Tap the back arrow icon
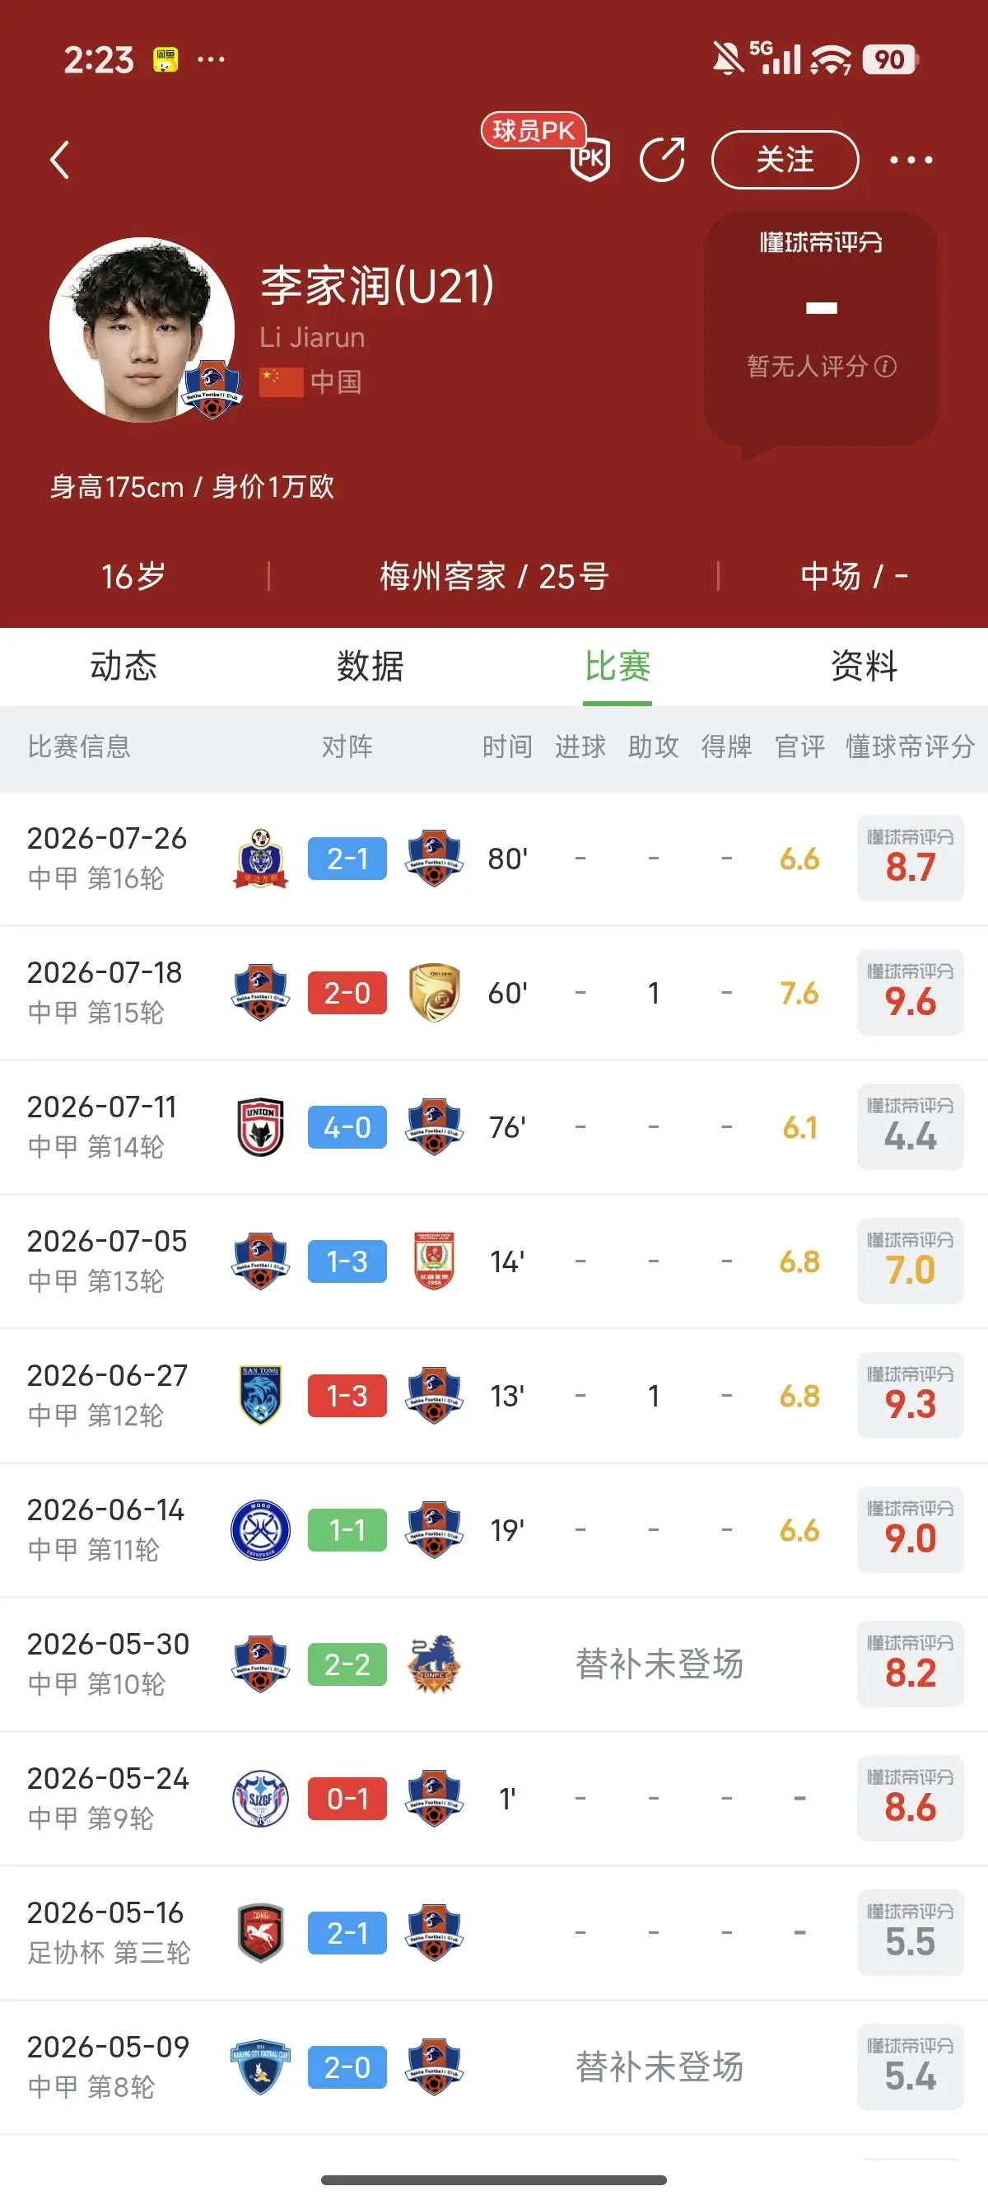Image resolution: width=988 pixels, height=2200 pixels. point(60,160)
